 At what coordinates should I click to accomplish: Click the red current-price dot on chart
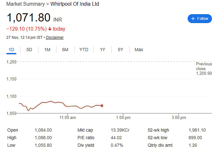[x=102, y=106]
